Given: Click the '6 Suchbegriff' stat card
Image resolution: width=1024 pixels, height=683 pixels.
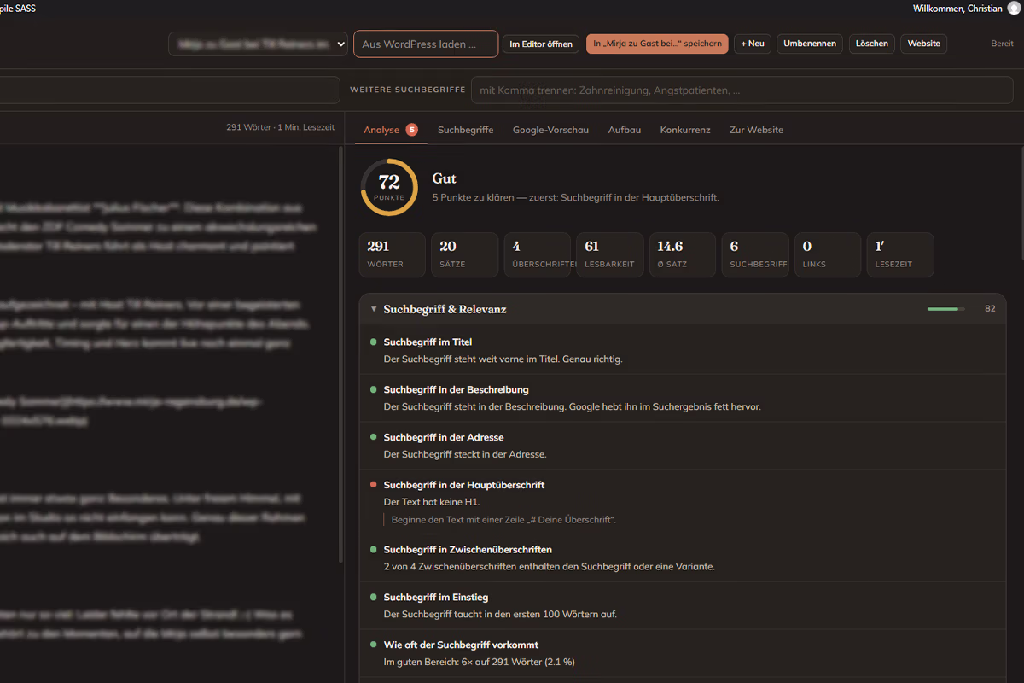Looking at the screenshot, I should [755, 254].
